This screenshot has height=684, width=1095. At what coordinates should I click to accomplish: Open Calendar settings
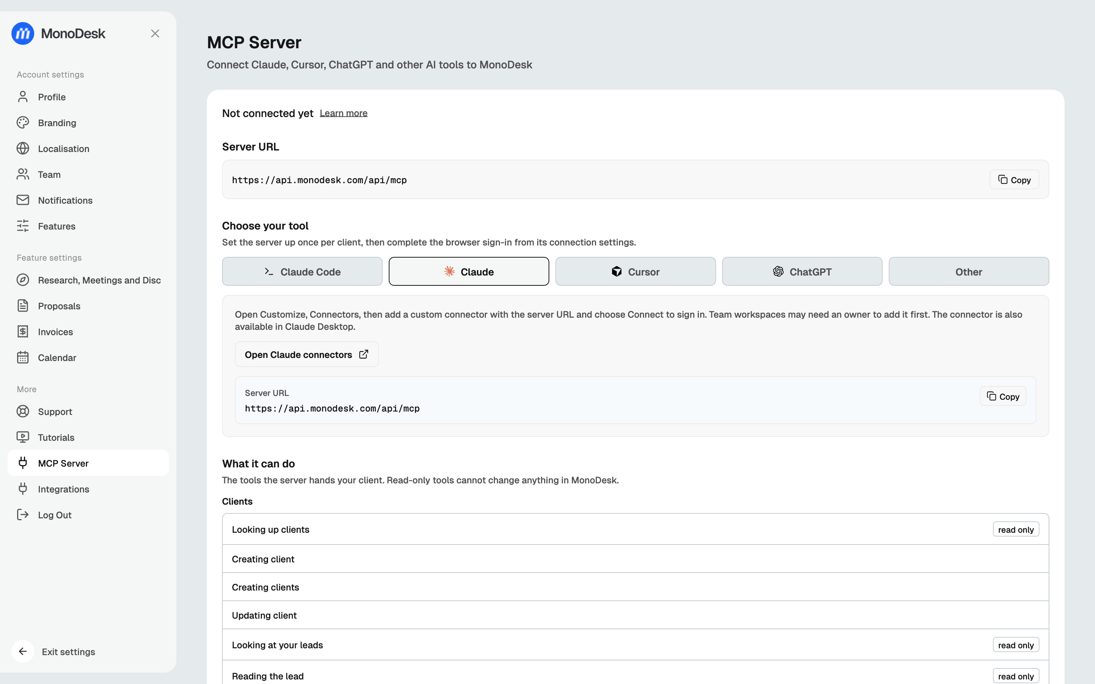[88, 357]
